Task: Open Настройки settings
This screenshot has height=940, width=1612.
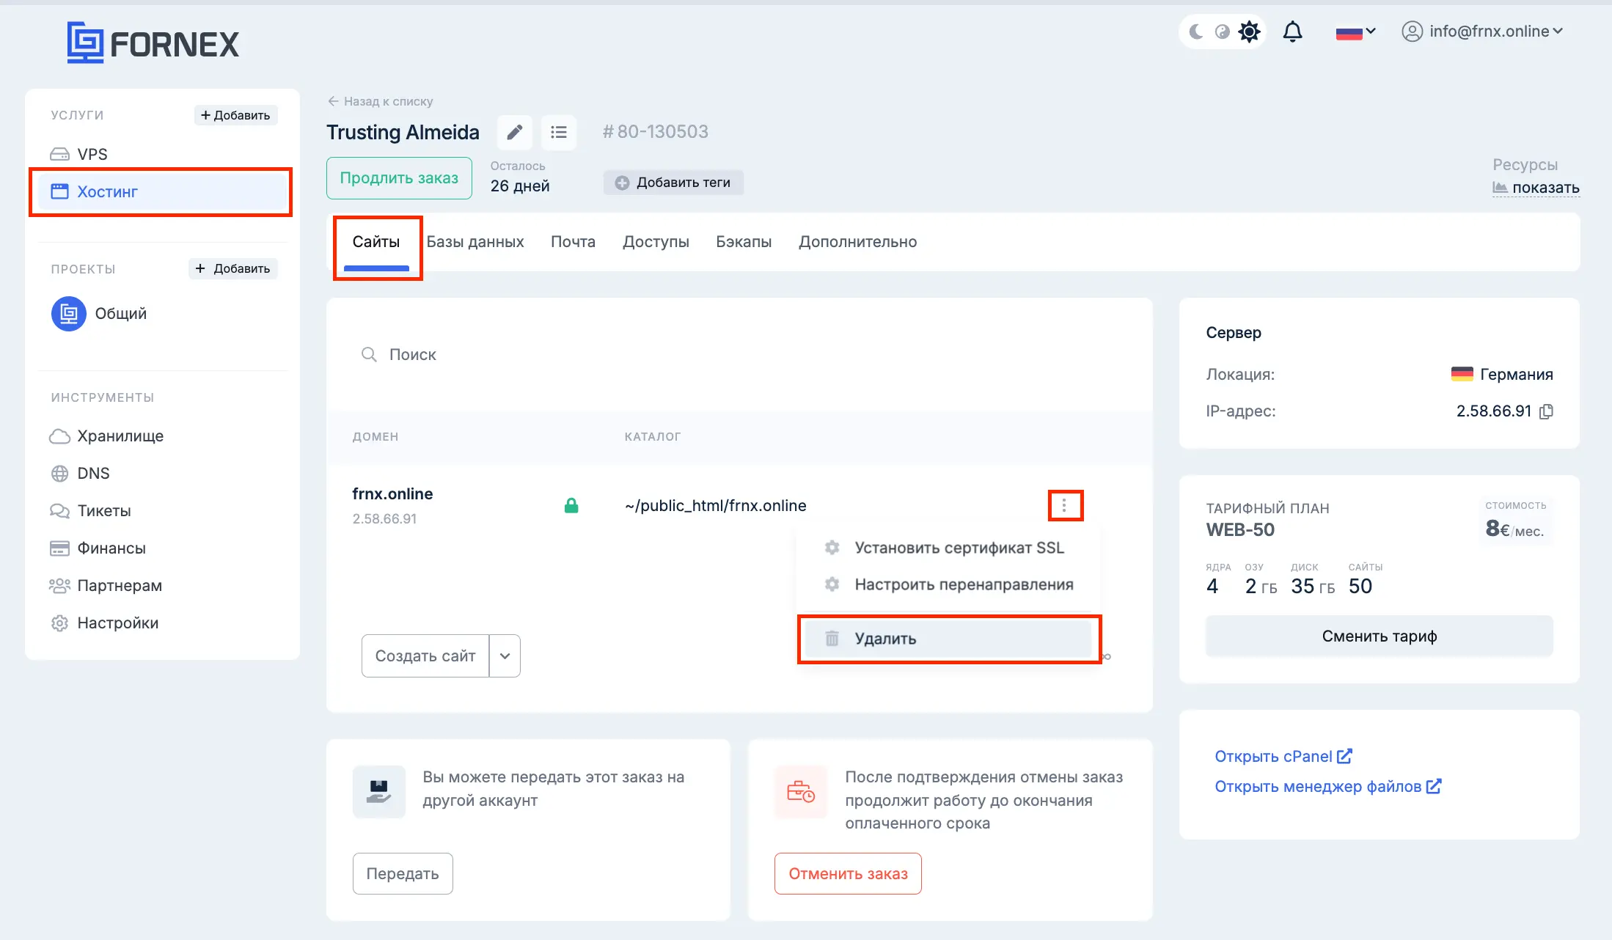Action: pyautogui.click(x=104, y=623)
